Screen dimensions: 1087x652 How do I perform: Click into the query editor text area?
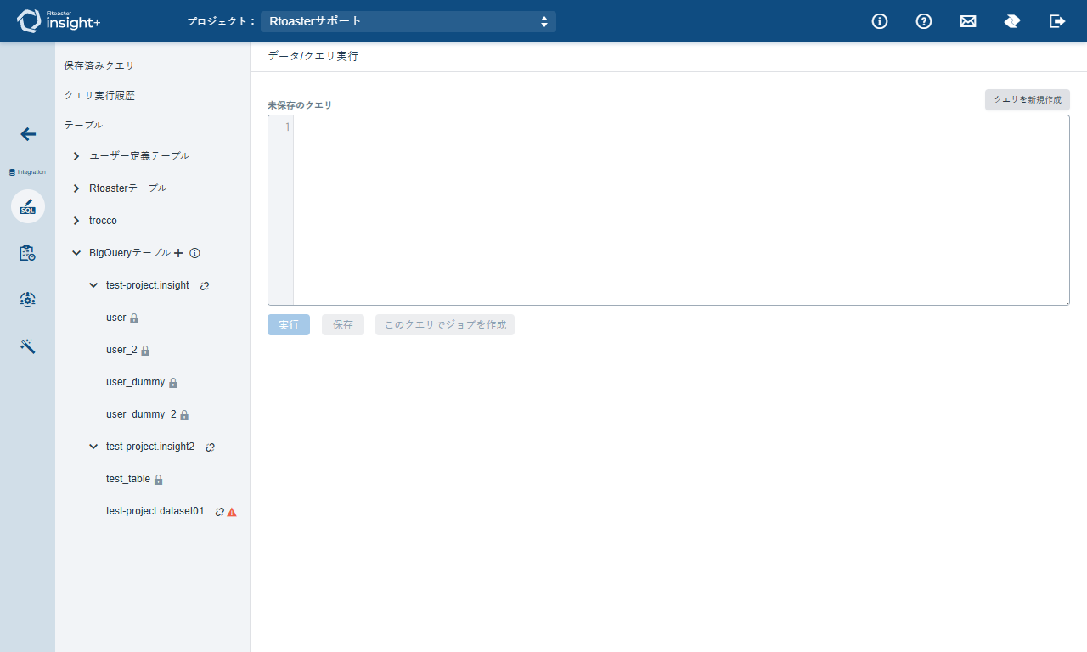point(681,210)
